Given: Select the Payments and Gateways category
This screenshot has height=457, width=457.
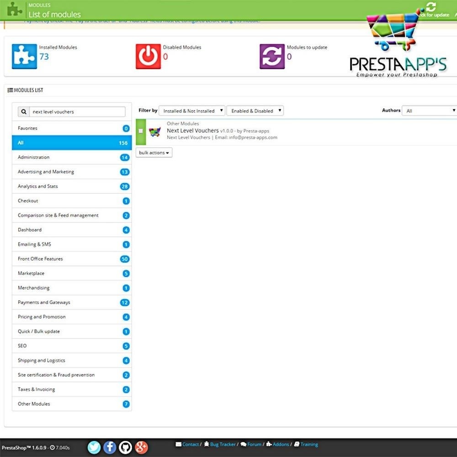Looking at the screenshot, I should point(72,303).
